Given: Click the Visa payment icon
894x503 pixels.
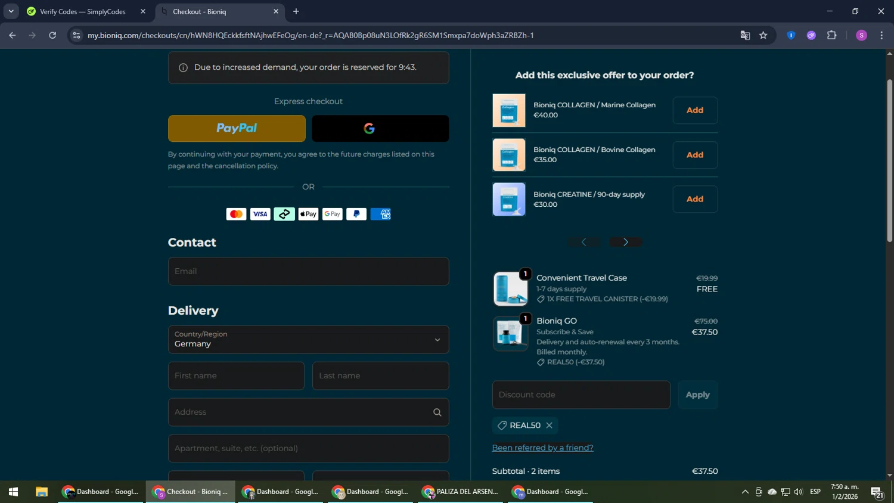Looking at the screenshot, I should click(x=260, y=214).
